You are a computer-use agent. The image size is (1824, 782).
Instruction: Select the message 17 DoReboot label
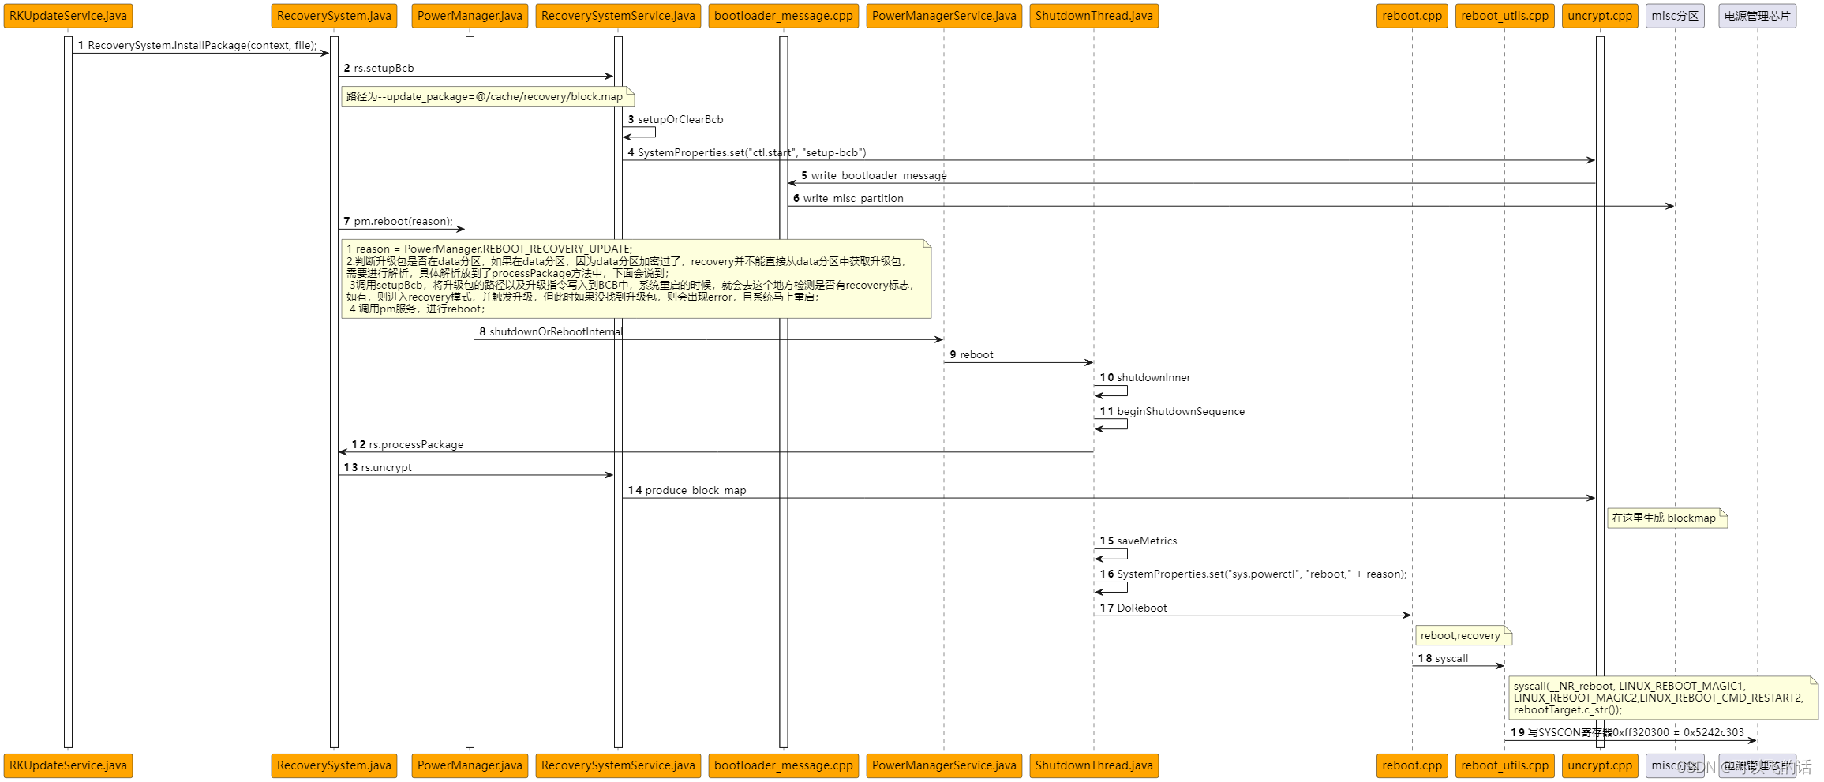1133,608
